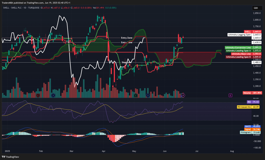Click the purple E upcoming earnings marker
Viewport: 265px width, 160px height.
pos(230,95)
